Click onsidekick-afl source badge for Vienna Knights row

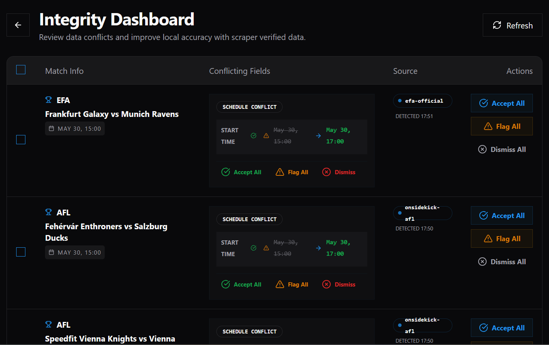pos(422,325)
